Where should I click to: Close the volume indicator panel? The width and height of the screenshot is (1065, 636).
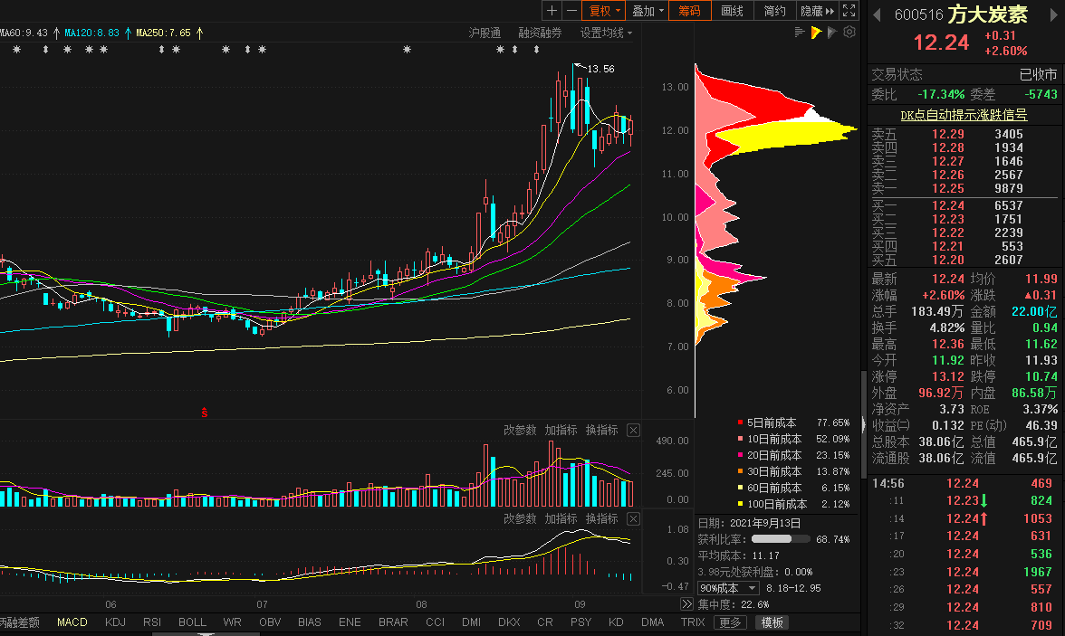pyautogui.click(x=633, y=430)
